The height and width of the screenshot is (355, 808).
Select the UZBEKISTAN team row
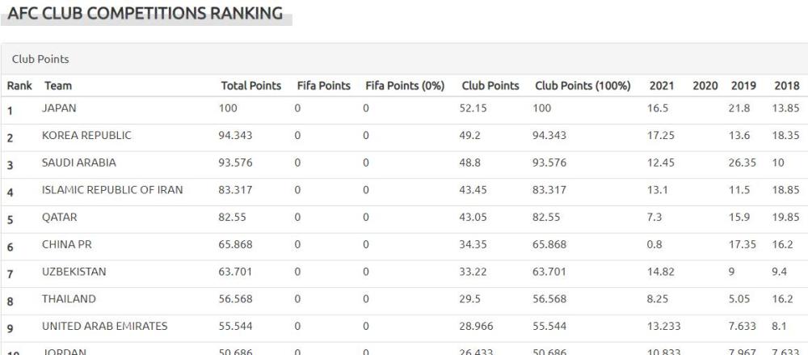404,274
